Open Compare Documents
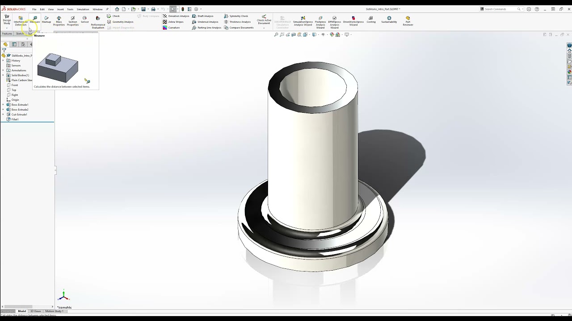The image size is (572, 321). (x=239, y=28)
